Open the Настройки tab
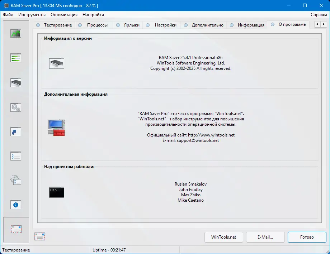Screen dimensions: 330x254 pyautogui.click(x=161, y=25)
